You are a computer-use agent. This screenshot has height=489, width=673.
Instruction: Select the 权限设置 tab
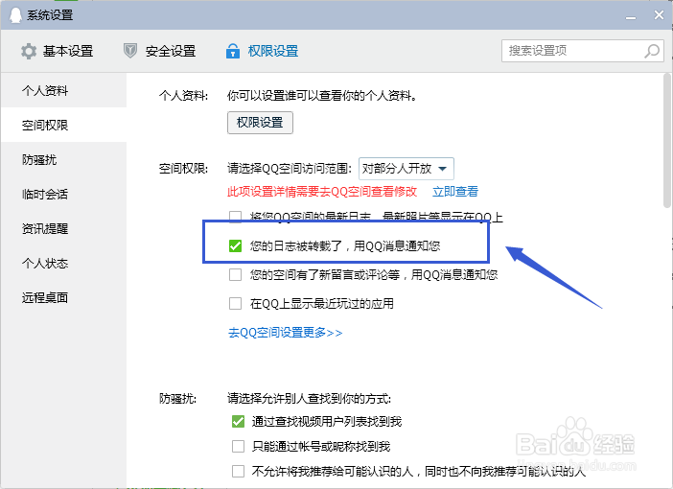pos(263,51)
